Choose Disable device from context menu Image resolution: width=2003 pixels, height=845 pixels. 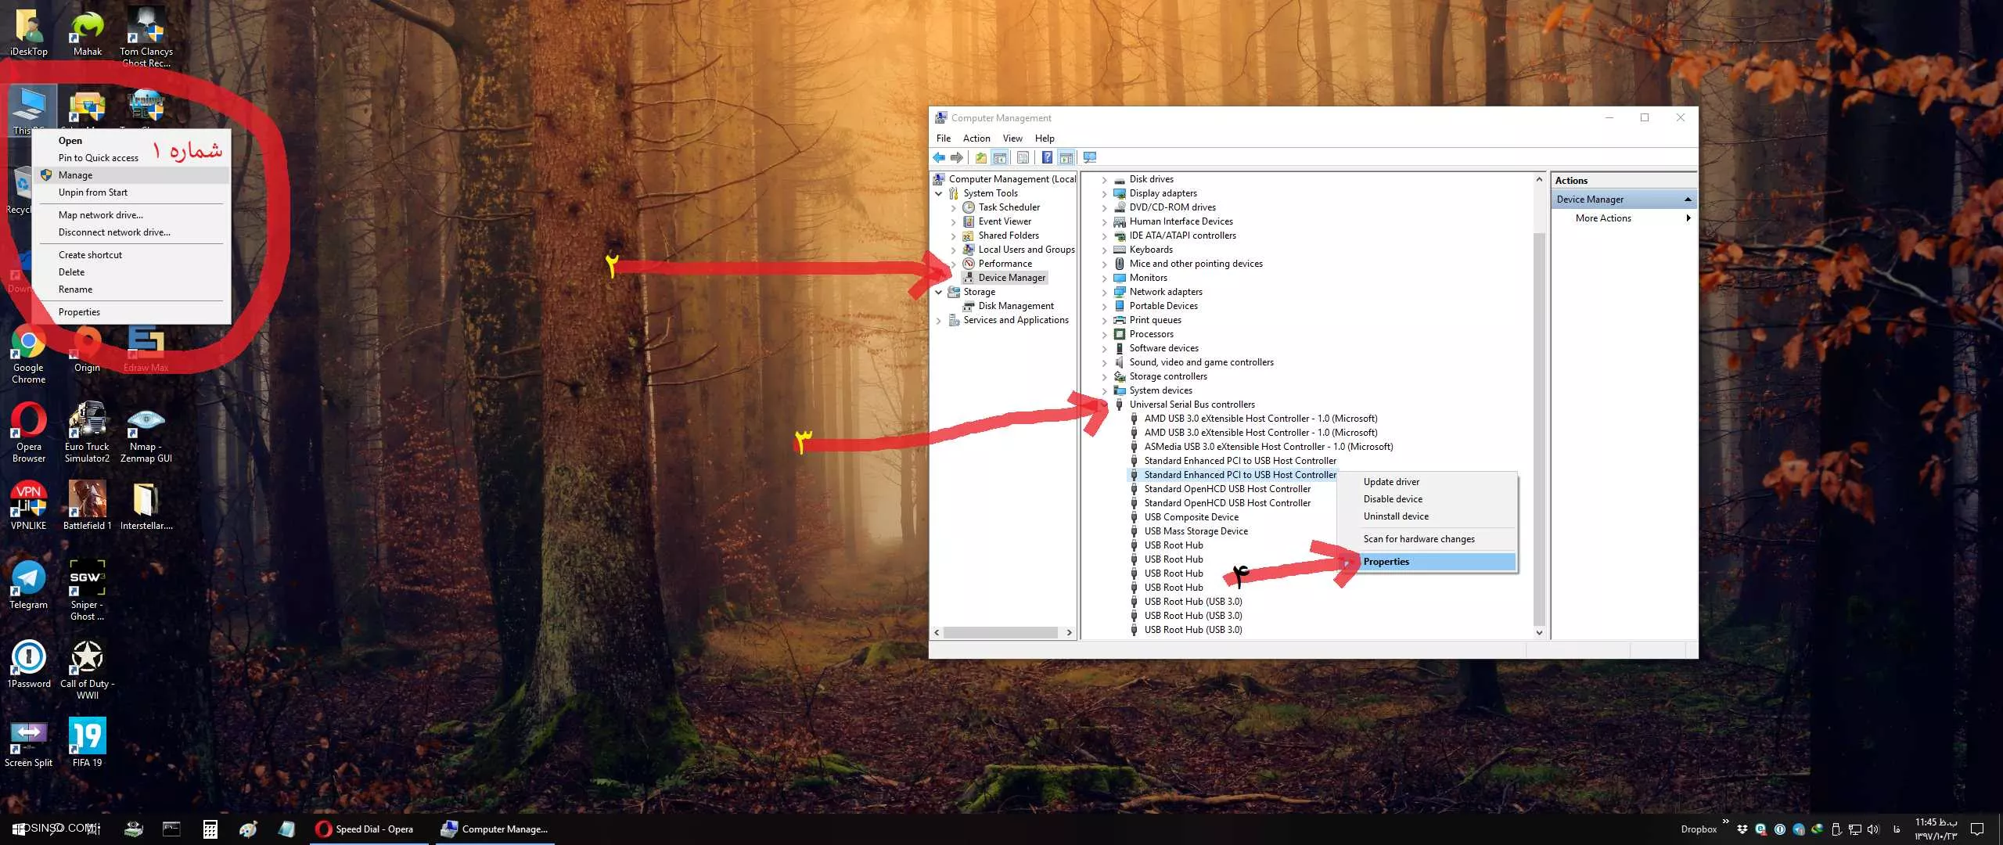coord(1426,499)
